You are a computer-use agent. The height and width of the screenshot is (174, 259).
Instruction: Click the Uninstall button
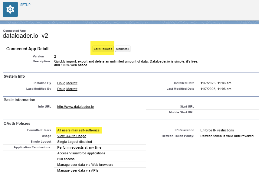tap(123, 49)
